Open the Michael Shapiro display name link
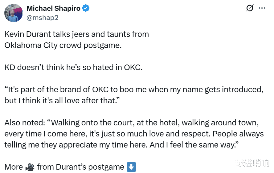This screenshot has width=274, height=173. [53, 8]
